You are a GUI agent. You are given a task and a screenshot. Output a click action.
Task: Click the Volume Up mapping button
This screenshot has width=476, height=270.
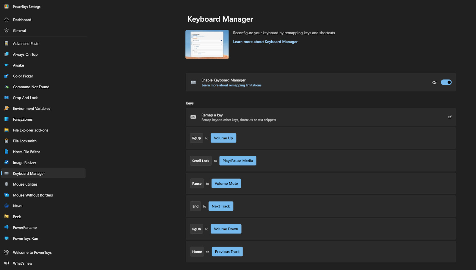click(x=223, y=138)
